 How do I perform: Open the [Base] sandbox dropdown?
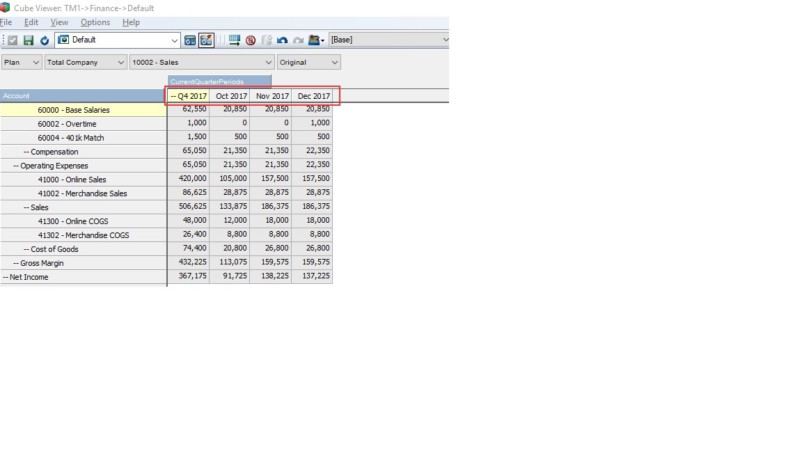pos(444,40)
